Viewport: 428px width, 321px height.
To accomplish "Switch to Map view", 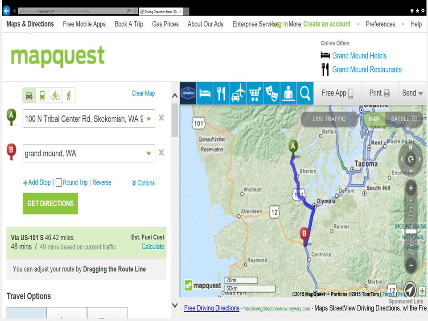I will coord(374,119).
